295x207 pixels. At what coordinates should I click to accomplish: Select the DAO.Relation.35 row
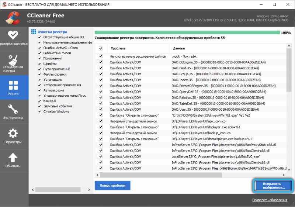(x=191, y=97)
